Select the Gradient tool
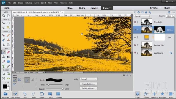The height and width of the screenshot is (99, 176). point(8,57)
